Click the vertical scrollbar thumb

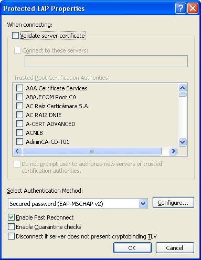(183, 95)
